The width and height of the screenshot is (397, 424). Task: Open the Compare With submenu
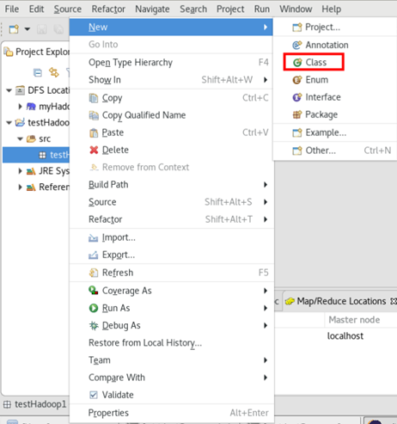coord(171,378)
